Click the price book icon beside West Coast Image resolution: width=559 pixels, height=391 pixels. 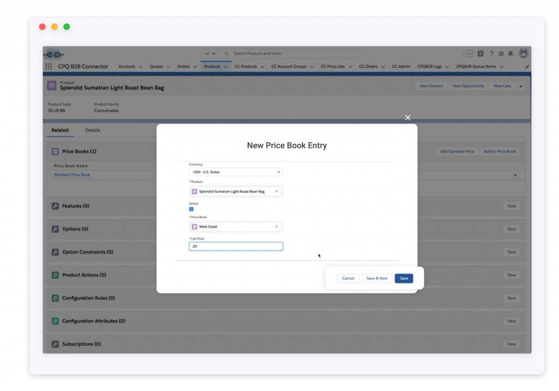tap(194, 226)
